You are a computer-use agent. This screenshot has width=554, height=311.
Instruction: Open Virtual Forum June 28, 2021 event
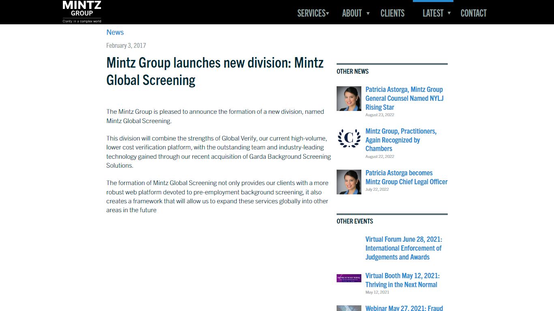tap(404, 248)
